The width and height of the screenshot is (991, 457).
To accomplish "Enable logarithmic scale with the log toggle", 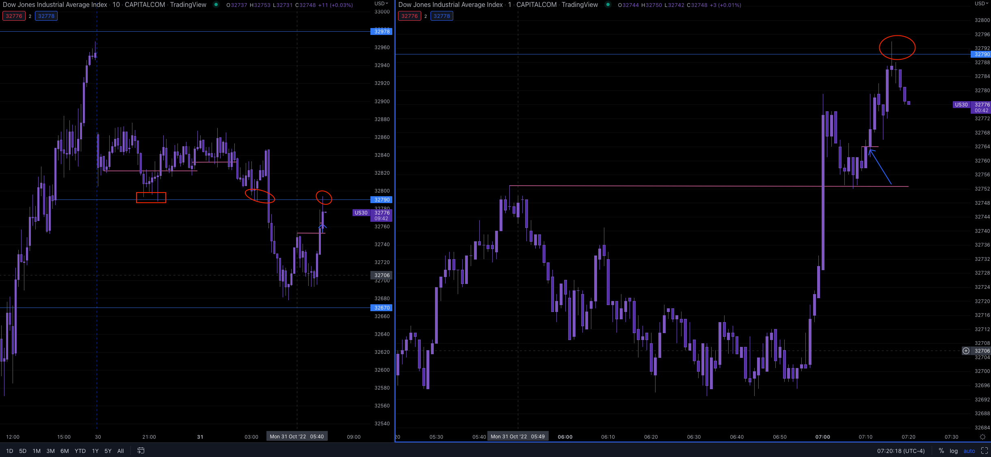I will click(x=953, y=451).
